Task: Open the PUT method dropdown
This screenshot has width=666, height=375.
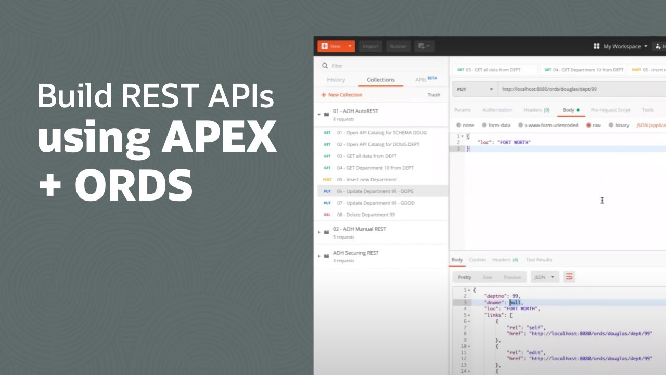Action: (475, 89)
